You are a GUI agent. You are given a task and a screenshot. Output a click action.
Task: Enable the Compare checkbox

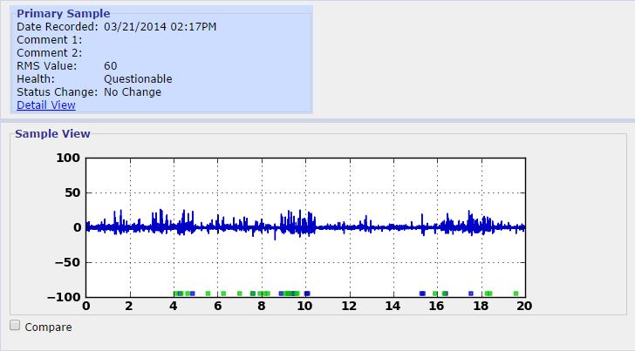tap(15, 325)
